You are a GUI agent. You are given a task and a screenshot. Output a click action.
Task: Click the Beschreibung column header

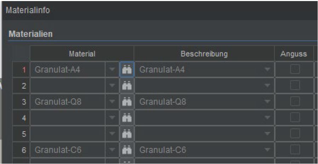coord(204,53)
